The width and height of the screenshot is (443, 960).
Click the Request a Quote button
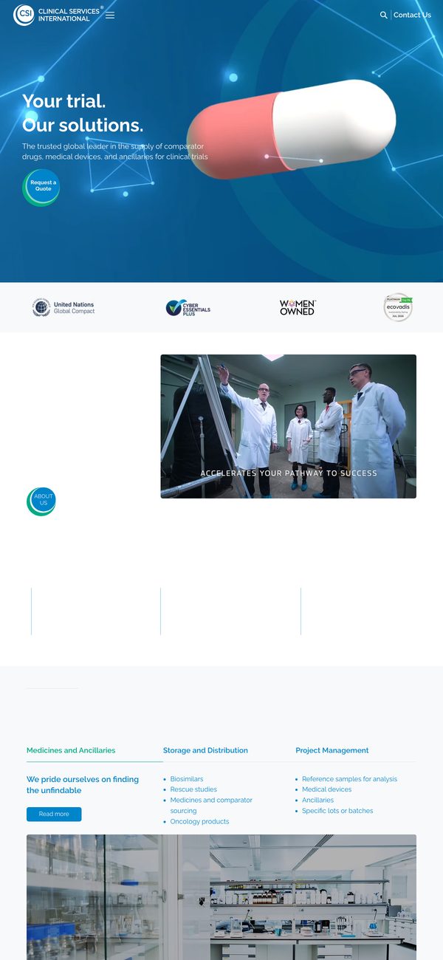pos(42,186)
